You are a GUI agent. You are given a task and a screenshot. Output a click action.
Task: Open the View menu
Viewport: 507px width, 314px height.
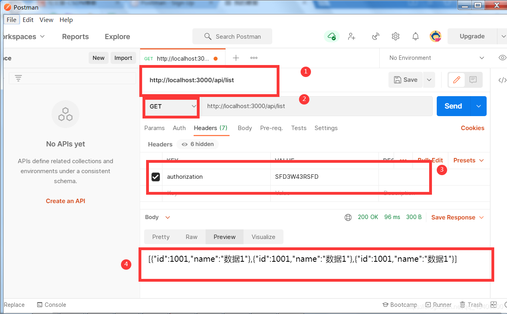tap(46, 20)
